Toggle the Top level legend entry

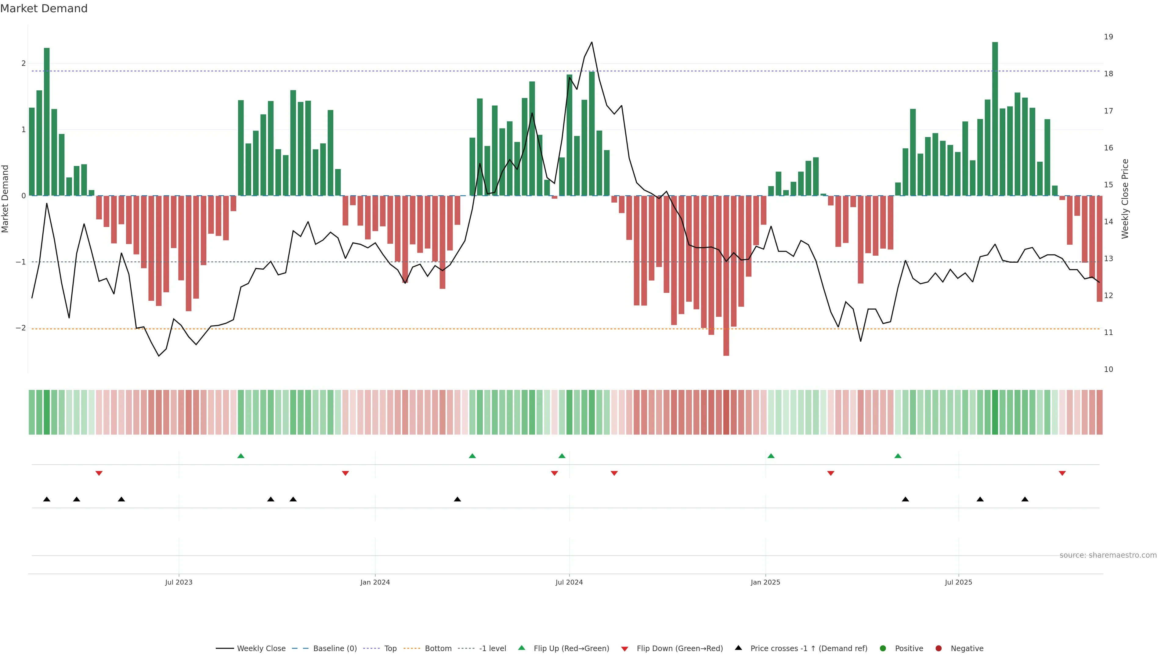pyautogui.click(x=390, y=648)
